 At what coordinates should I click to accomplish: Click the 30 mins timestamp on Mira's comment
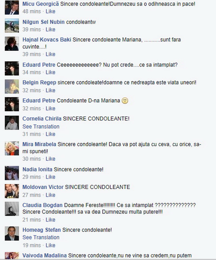32,159
